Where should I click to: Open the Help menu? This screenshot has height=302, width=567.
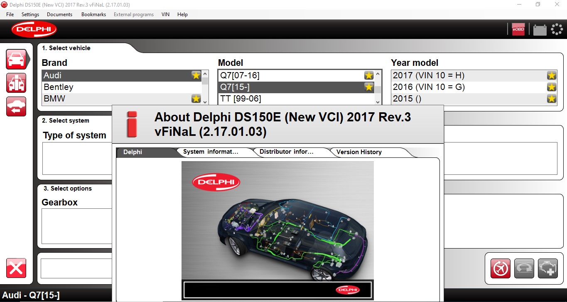[x=182, y=14]
